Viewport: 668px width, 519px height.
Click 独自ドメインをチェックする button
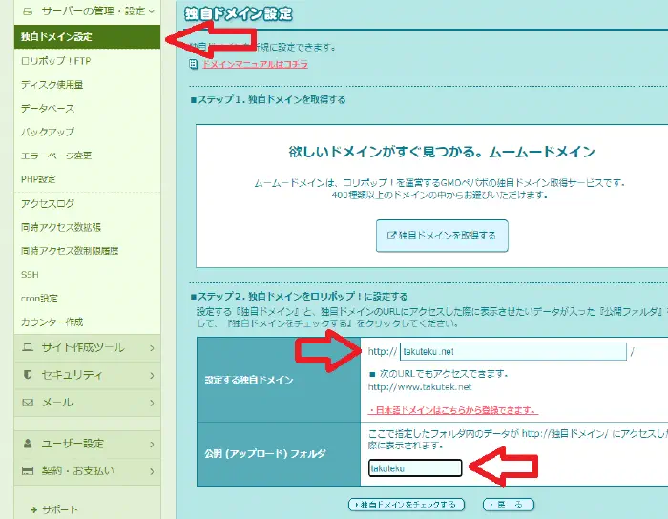click(x=407, y=505)
